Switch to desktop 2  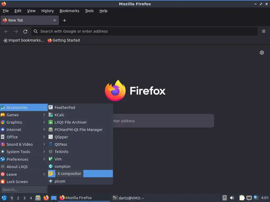(x=18, y=198)
